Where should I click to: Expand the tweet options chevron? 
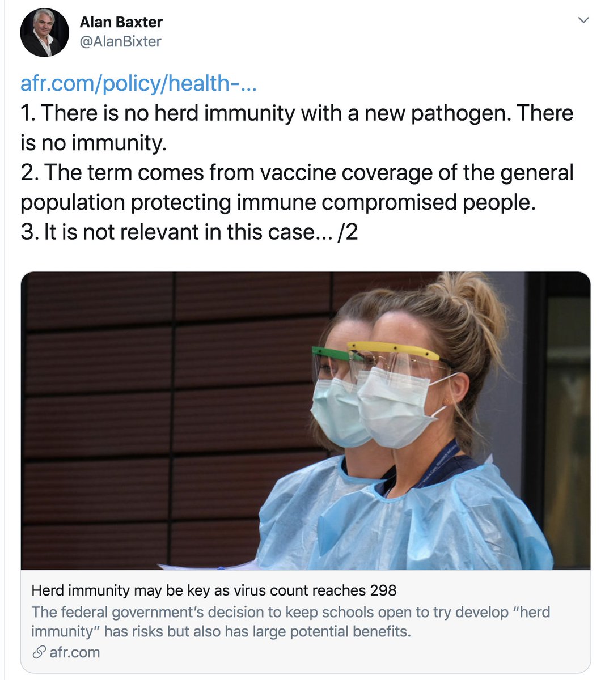tap(583, 20)
